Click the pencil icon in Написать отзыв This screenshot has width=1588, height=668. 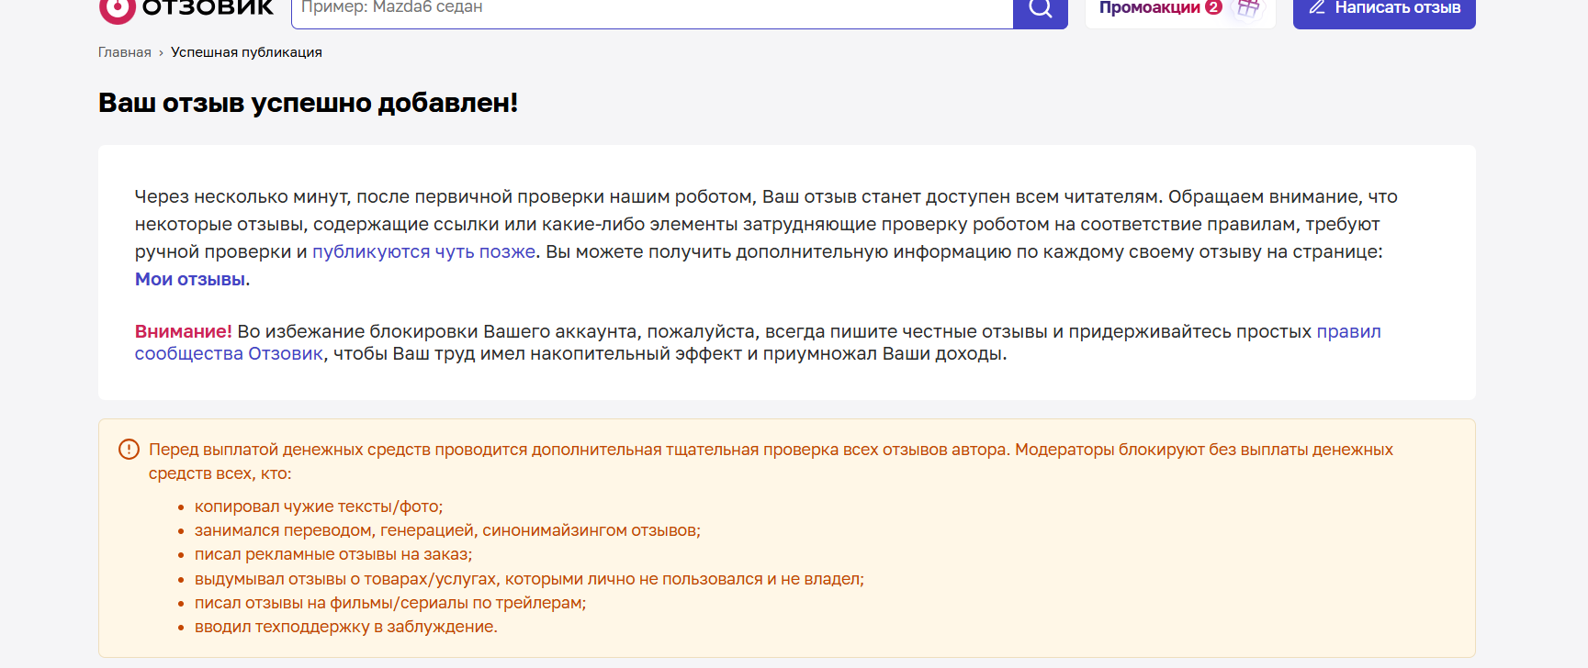coord(1317,7)
